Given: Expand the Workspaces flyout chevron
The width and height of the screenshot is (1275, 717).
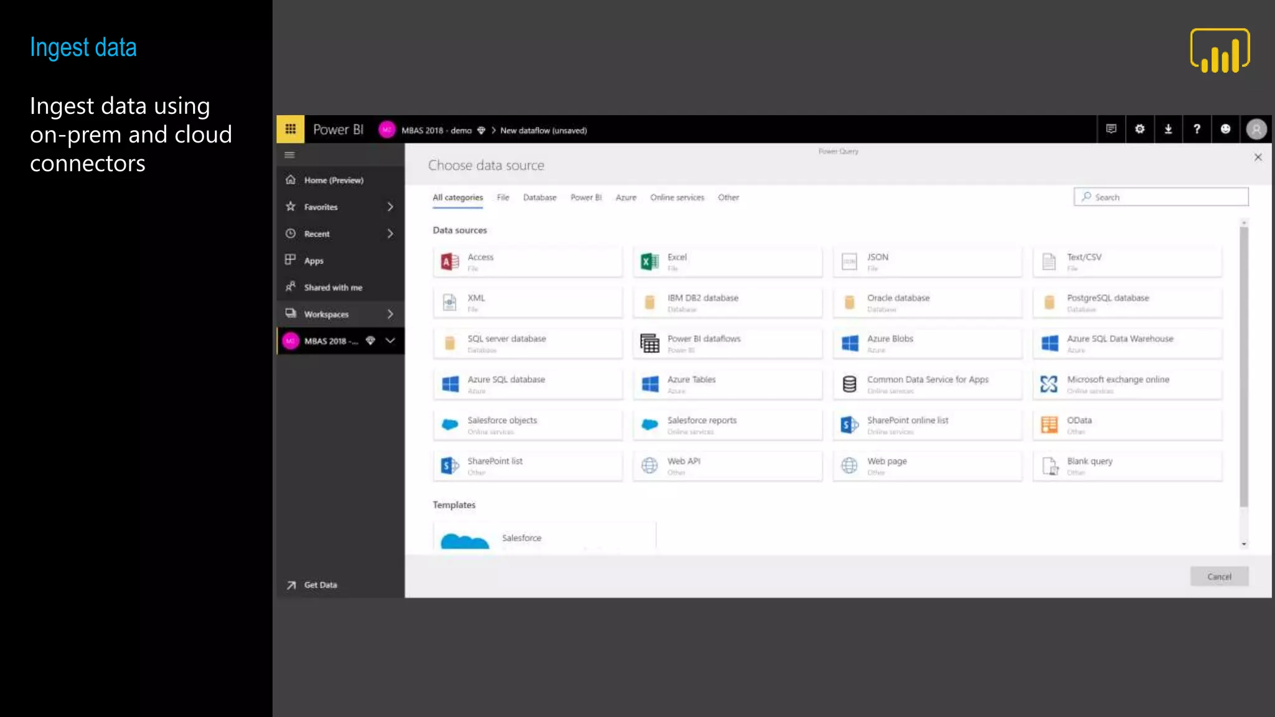Looking at the screenshot, I should tap(390, 314).
